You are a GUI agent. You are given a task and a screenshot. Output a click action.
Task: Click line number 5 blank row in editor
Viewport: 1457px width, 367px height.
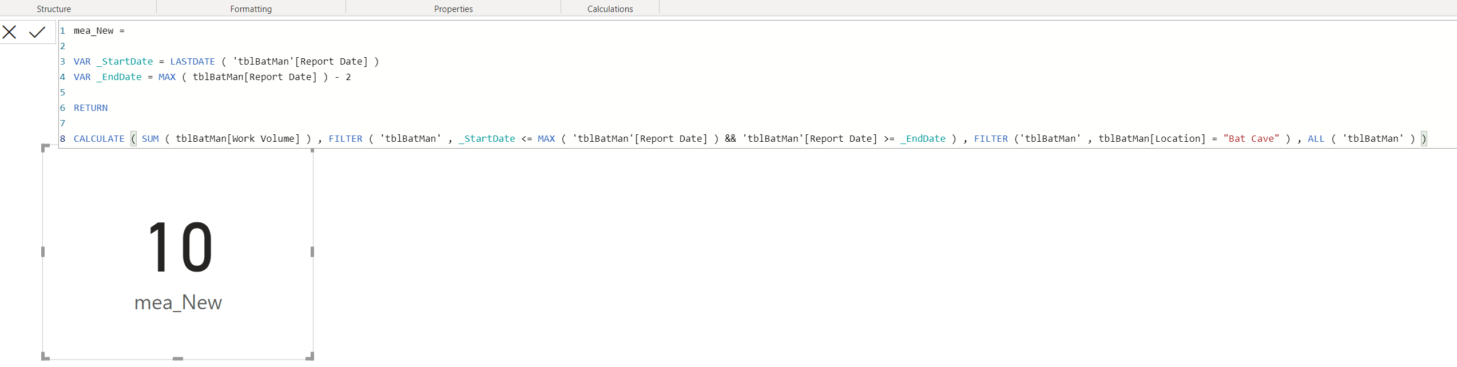click(x=62, y=93)
